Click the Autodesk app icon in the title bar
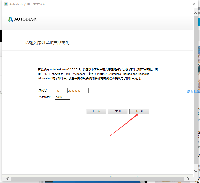 6,4
